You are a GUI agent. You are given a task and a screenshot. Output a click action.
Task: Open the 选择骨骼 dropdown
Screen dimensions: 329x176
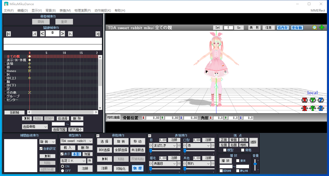pos(35,127)
